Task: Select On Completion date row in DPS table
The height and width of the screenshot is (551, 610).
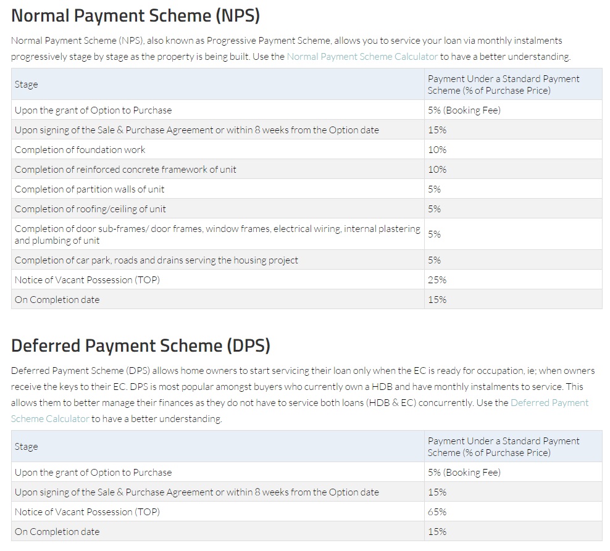Action: (57, 531)
